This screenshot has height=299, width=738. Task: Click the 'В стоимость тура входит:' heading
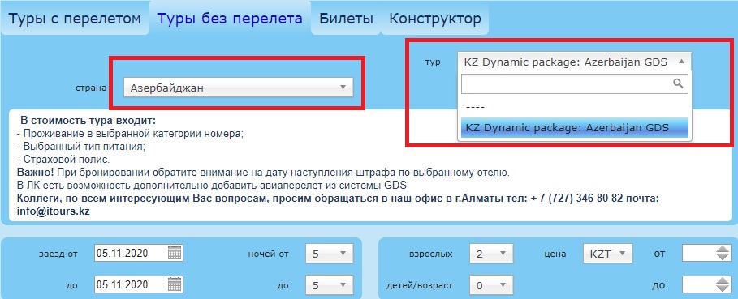(88, 120)
